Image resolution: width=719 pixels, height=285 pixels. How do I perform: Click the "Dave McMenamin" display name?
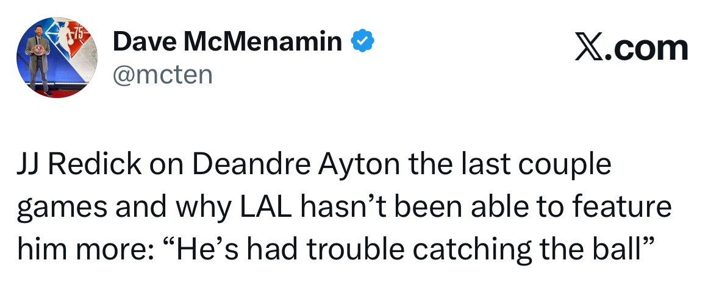227,42
